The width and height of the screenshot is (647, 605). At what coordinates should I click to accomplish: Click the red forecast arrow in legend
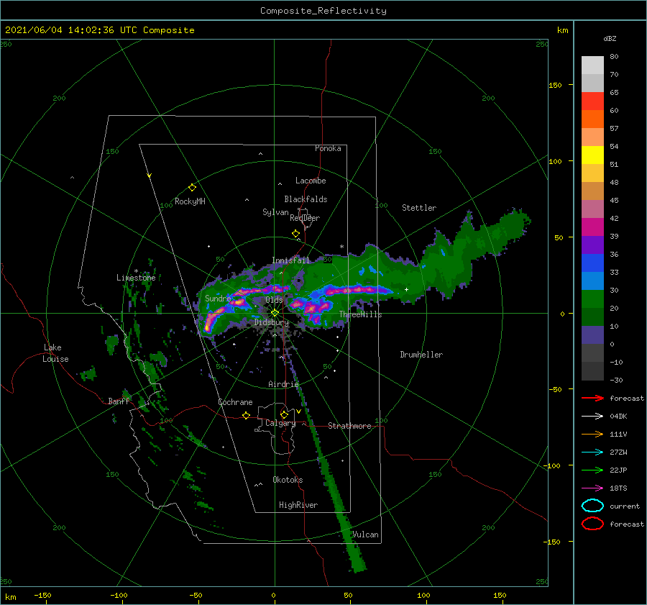point(592,398)
